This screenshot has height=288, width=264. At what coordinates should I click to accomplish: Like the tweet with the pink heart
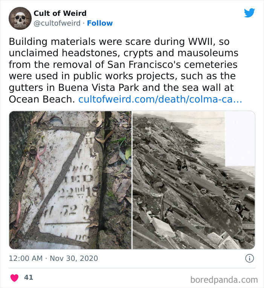tap(14, 277)
